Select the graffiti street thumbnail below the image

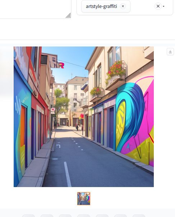(84, 199)
